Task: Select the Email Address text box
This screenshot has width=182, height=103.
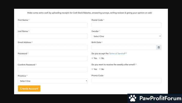Action: tap(53, 47)
